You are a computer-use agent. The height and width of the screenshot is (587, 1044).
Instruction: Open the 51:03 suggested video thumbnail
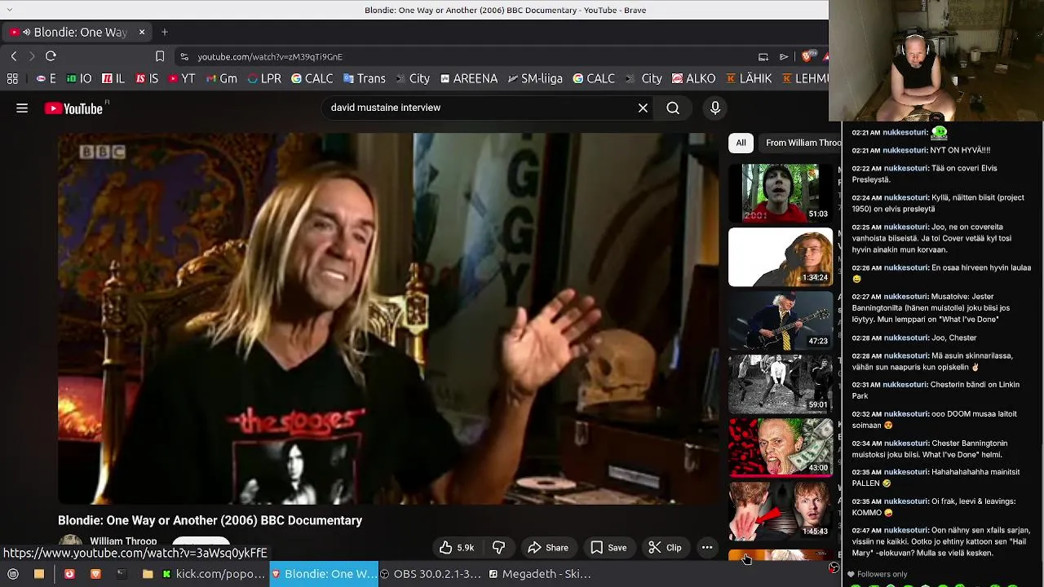pyautogui.click(x=781, y=192)
